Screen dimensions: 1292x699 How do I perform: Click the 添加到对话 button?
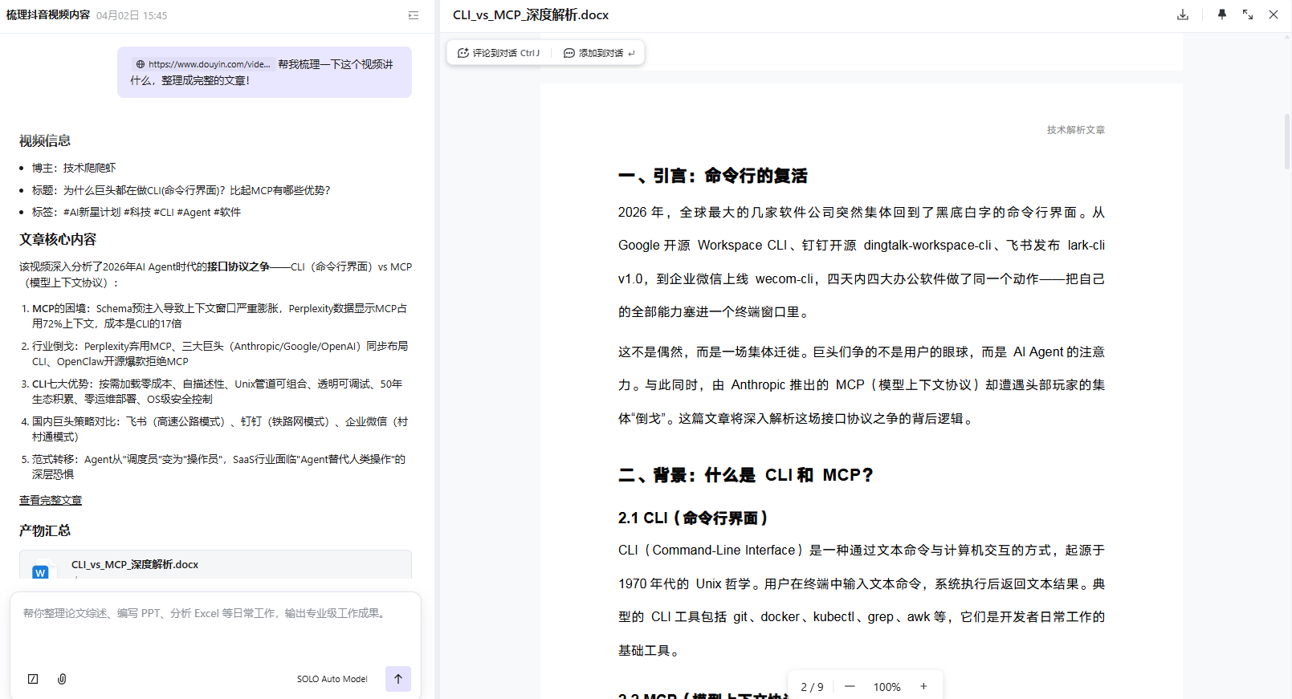tap(599, 53)
